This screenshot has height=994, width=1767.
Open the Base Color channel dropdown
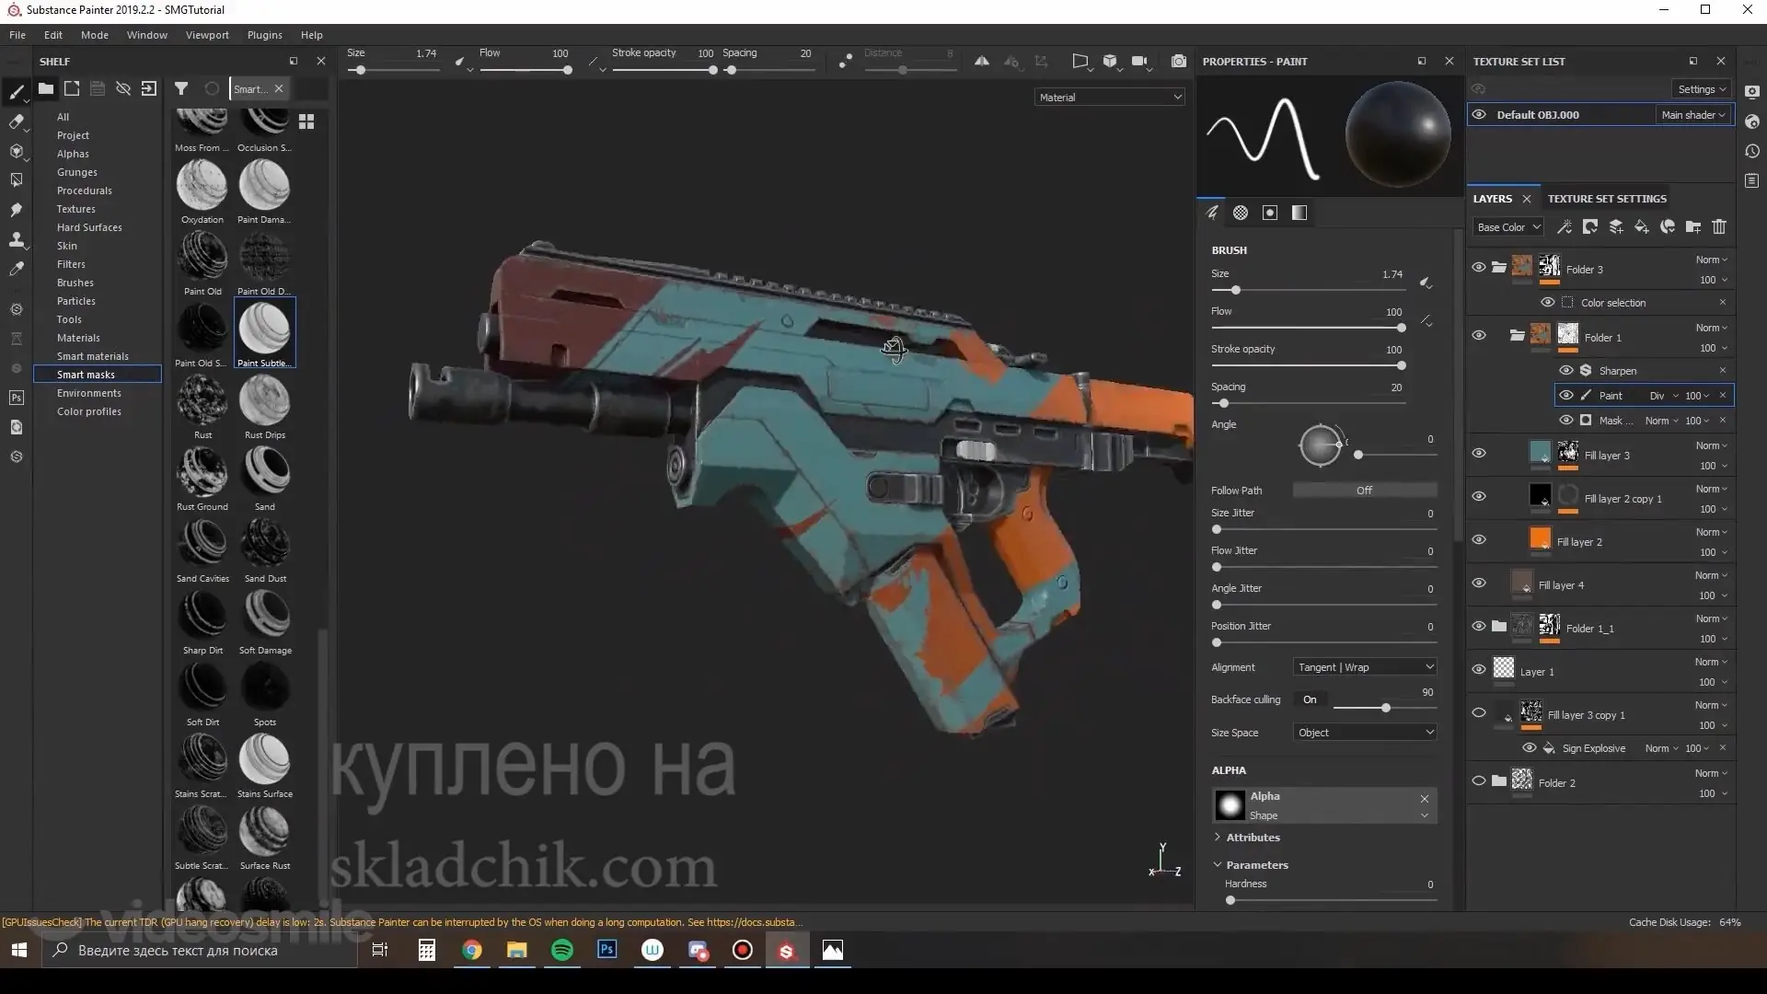click(x=1507, y=226)
